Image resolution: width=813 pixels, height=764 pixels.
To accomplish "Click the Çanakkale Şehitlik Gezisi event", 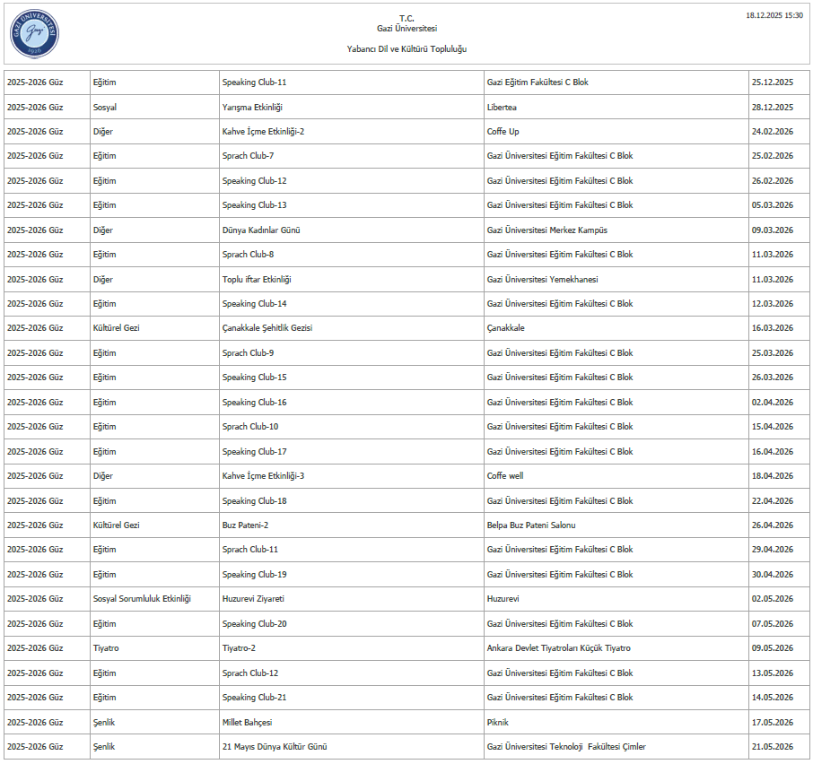I will pyautogui.click(x=267, y=328).
